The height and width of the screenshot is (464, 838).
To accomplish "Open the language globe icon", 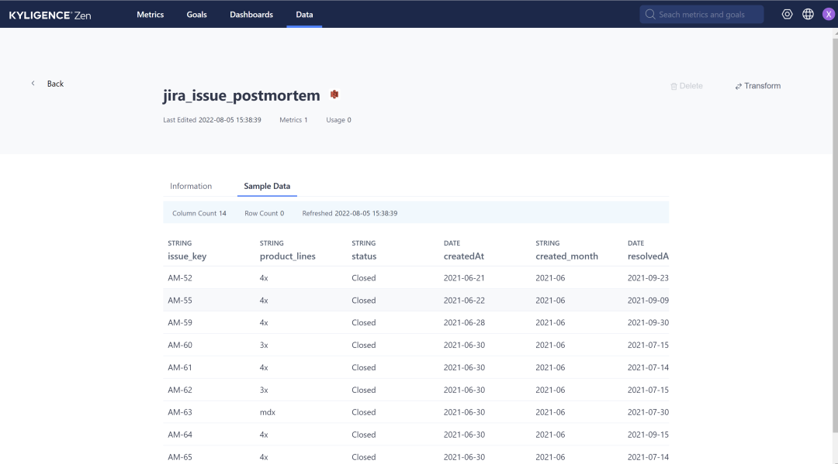I will pyautogui.click(x=808, y=15).
